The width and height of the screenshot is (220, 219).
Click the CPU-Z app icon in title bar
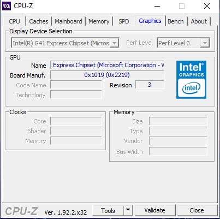tap(7, 6)
